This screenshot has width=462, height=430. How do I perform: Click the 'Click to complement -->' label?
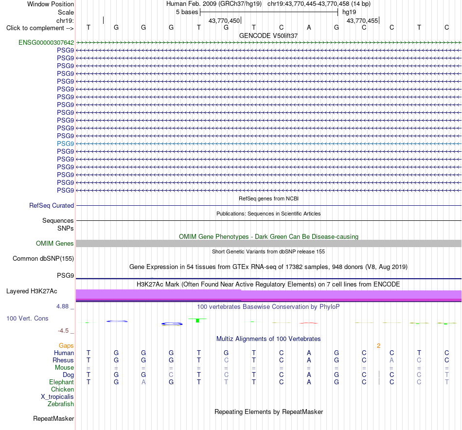pos(40,28)
